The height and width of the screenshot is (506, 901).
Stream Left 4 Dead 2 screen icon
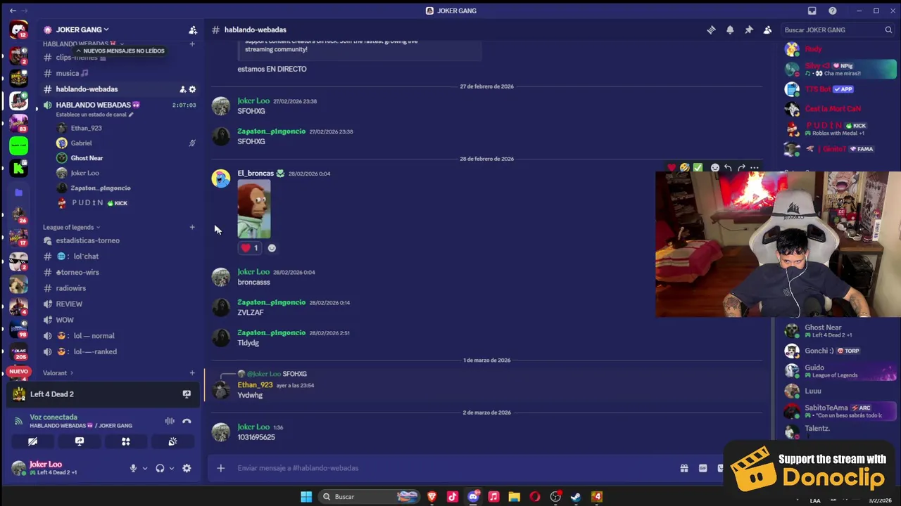tap(187, 394)
